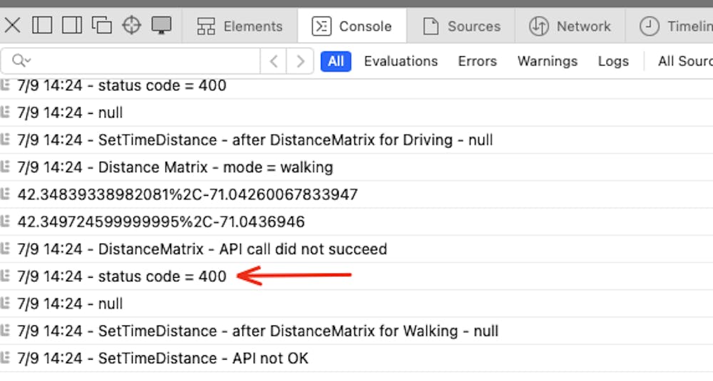This screenshot has height=381, width=713.
Task: Open the All Sources dropdown
Action: 684,61
